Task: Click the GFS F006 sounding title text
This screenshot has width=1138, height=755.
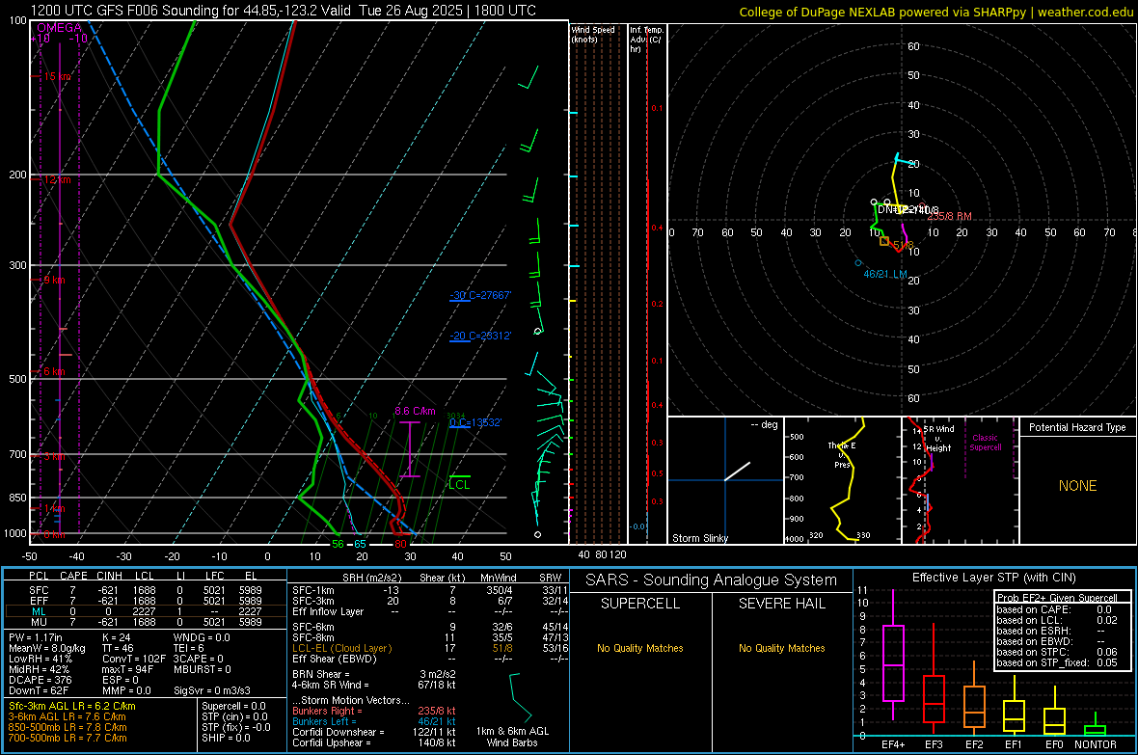Action: click(x=283, y=11)
